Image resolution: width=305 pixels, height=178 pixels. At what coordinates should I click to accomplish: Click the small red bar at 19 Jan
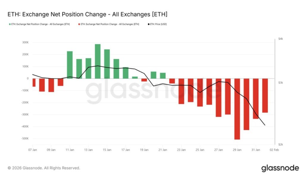(x=144, y=80)
